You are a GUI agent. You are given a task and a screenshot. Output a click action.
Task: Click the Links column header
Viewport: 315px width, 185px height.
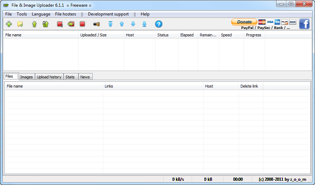tap(153, 86)
